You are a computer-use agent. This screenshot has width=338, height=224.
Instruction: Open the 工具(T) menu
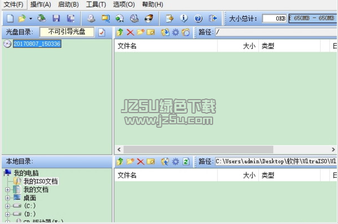pos(96,5)
